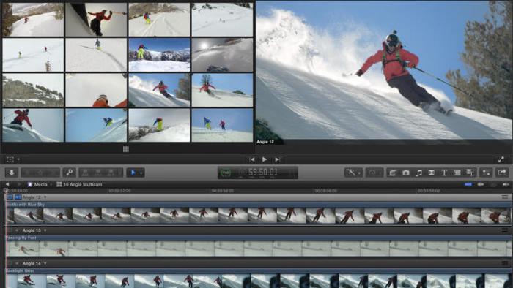Open the Photos Browser camera icon

click(x=406, y=173)
